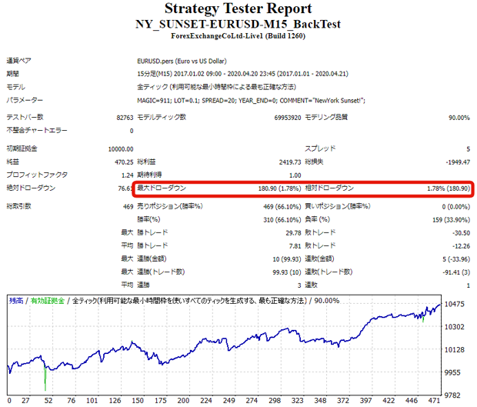477x407 pixels.
Task: Click the modelling quality value 90.00%
Action: [x=459, y=118]
